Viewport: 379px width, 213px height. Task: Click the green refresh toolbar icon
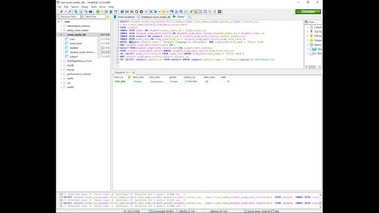tap(98, 12)
